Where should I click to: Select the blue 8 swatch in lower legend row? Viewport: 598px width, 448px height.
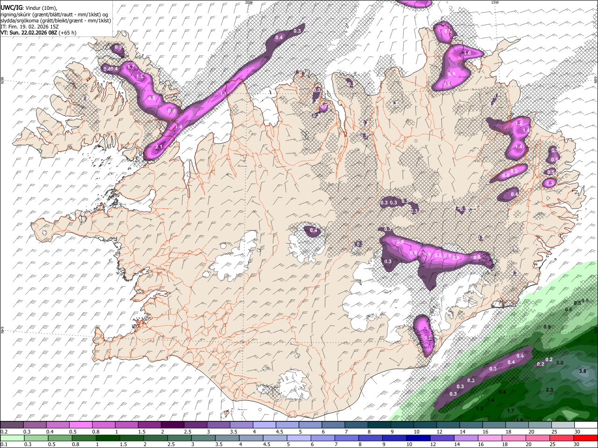point(370,438)
